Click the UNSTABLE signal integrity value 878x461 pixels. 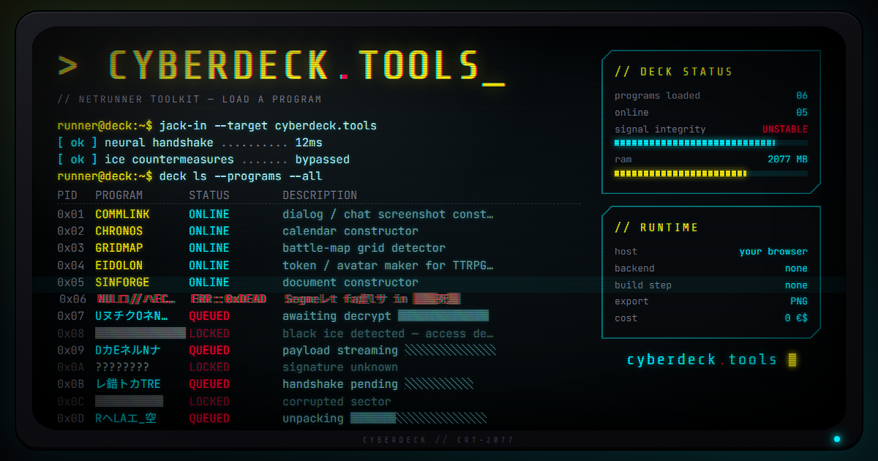[785, 130]
